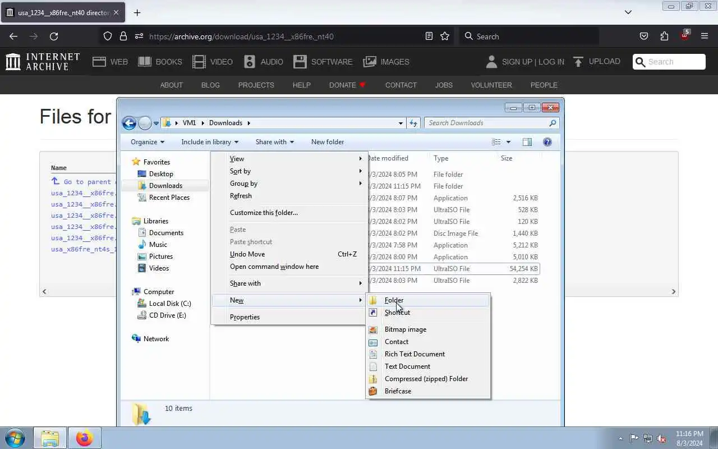Click the UPLOAD link

pyautogui.click(x=596, y=62)
